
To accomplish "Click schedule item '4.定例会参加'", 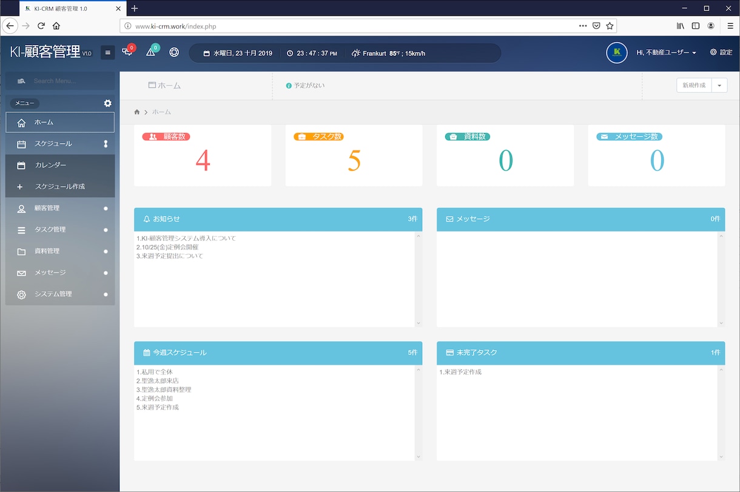I will (154, 399).
